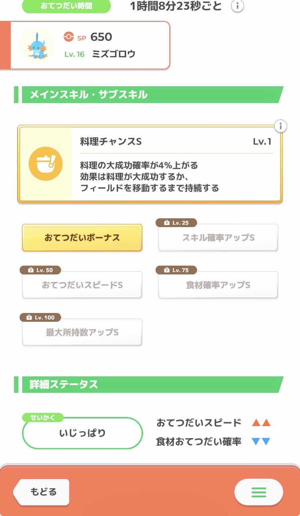Viewport: 300px width, 516px height.
Task: Select locked スキル確率アップS sub skill
Action: (218, 238)
